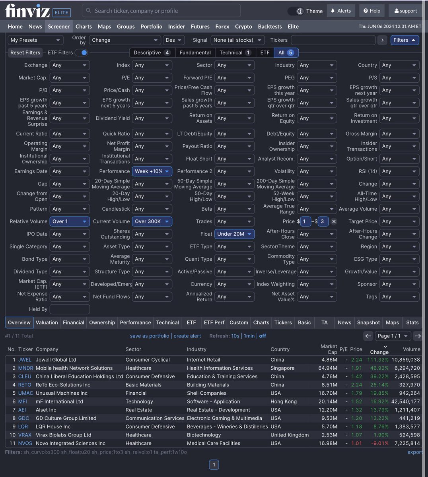Switch to the Fundamental filter tab
Screen dimensions: 428x477
pyautogui.click(x=195, y=52)
